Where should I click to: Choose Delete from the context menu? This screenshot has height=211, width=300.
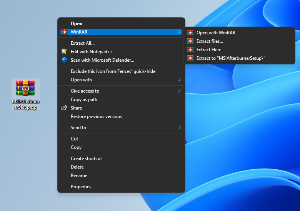(121, 167)
